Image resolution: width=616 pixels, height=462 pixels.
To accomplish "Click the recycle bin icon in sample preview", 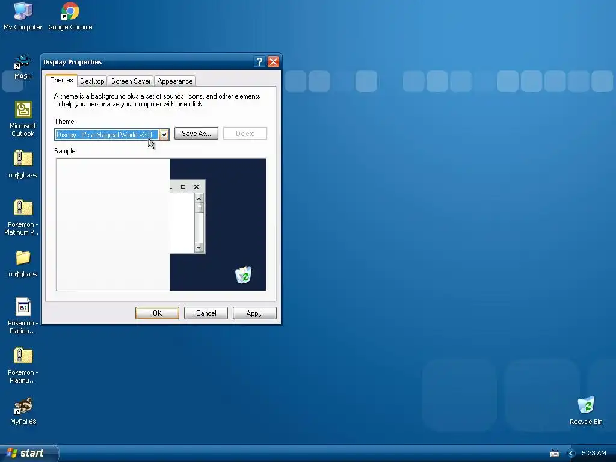I will (x=244, y=275).
